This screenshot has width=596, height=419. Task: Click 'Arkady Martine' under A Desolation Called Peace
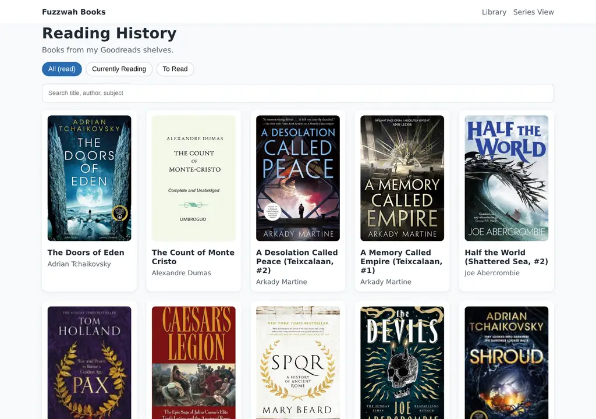[281, 282]
